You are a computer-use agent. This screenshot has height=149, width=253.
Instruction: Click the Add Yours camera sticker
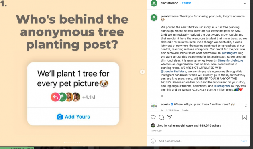tap(73, 117)
